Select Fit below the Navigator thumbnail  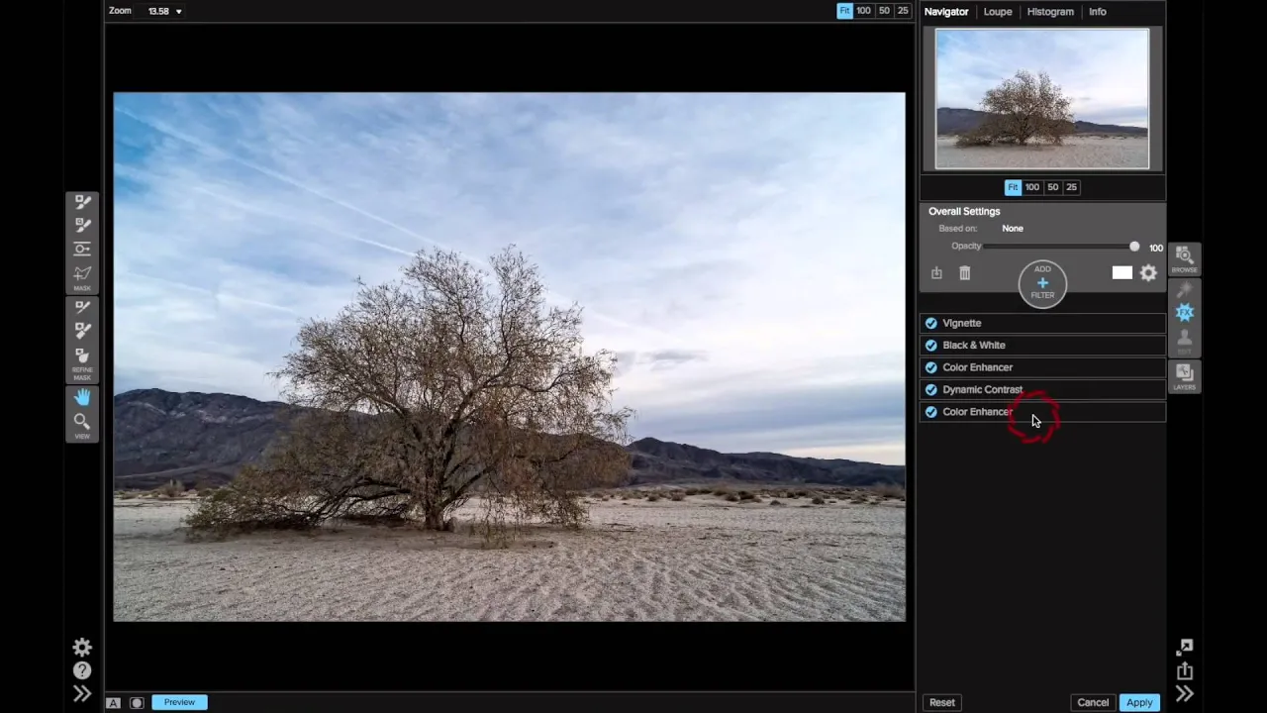[x=1013, y=187]
